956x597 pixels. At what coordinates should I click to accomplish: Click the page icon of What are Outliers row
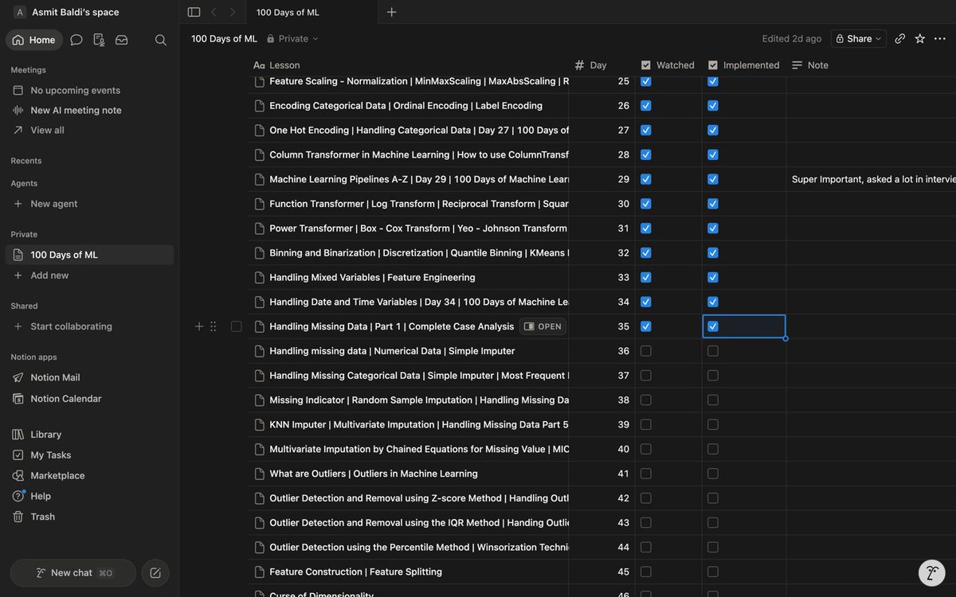(x=259, y=474)
